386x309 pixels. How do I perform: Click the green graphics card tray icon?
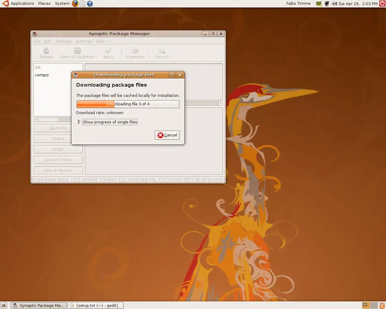point(319,4)
